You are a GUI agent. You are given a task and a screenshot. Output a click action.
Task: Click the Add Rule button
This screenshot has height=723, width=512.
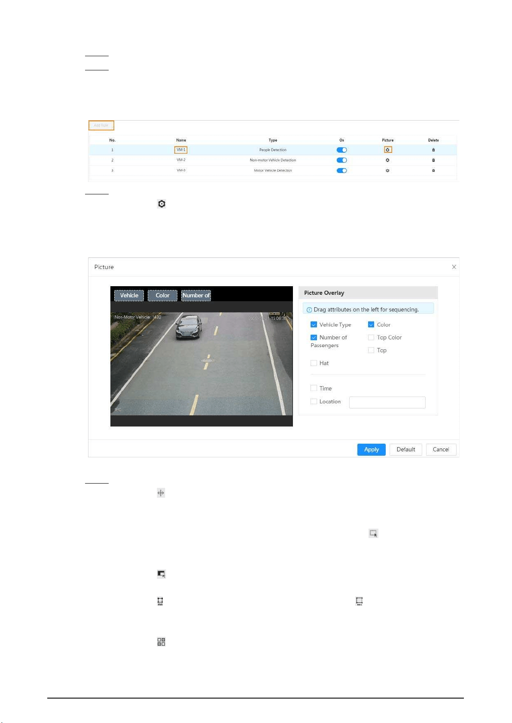pyautogui.click(x=101, y=125)
